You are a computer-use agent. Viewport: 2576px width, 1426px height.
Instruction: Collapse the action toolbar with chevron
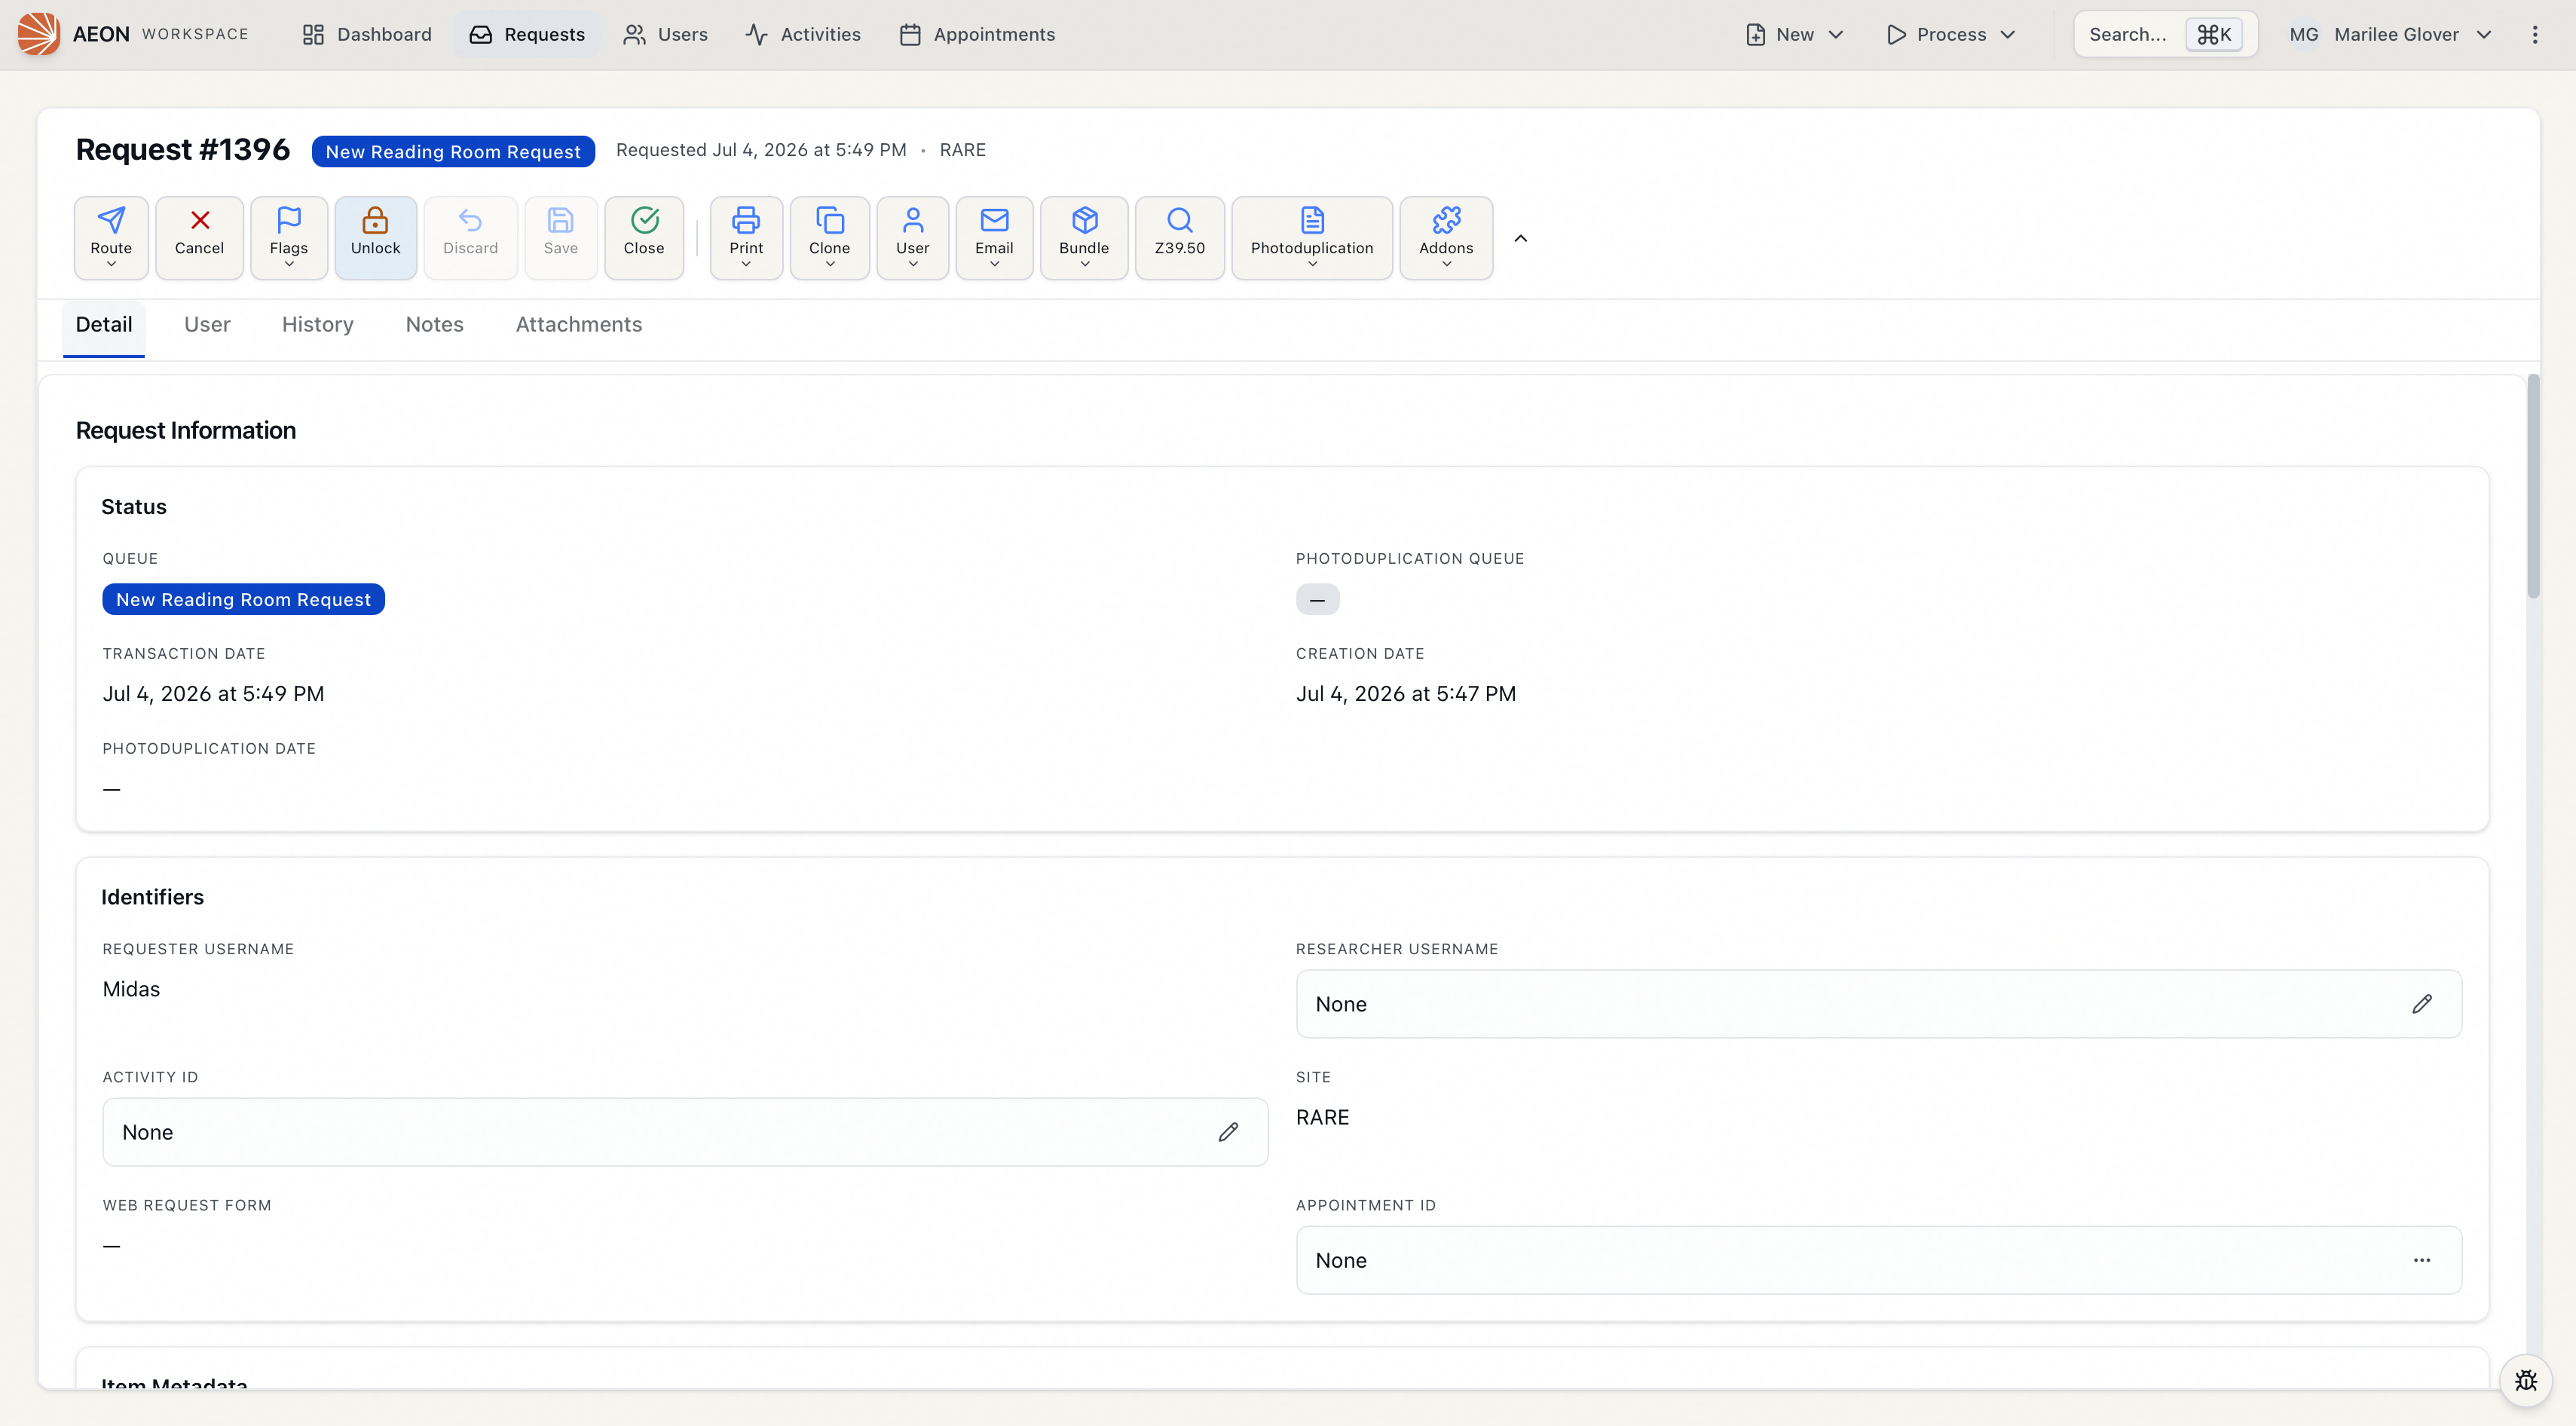pyautogui.click(x=1520, y=238)
